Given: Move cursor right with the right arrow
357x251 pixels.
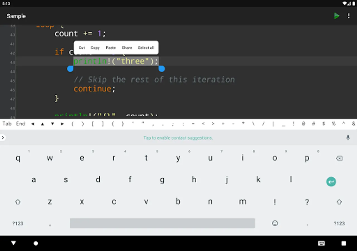Looking at the screenshot, I should tap(62, 124).
